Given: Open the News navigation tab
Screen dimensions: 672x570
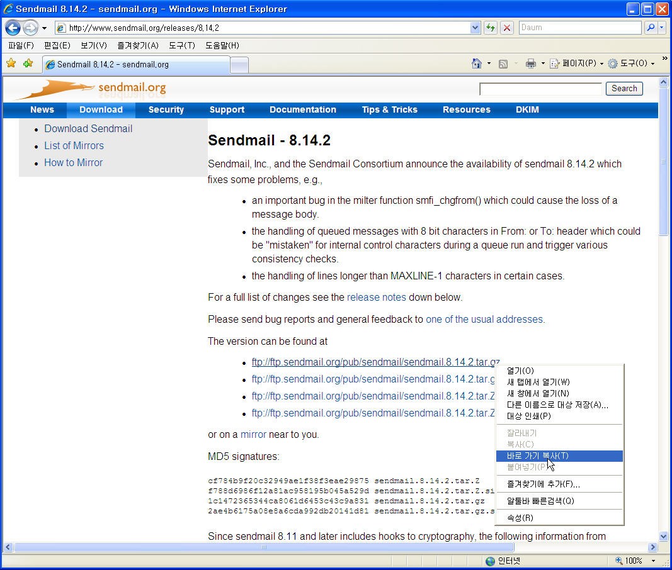Looking at the screenshot, I should pos(42,109).
